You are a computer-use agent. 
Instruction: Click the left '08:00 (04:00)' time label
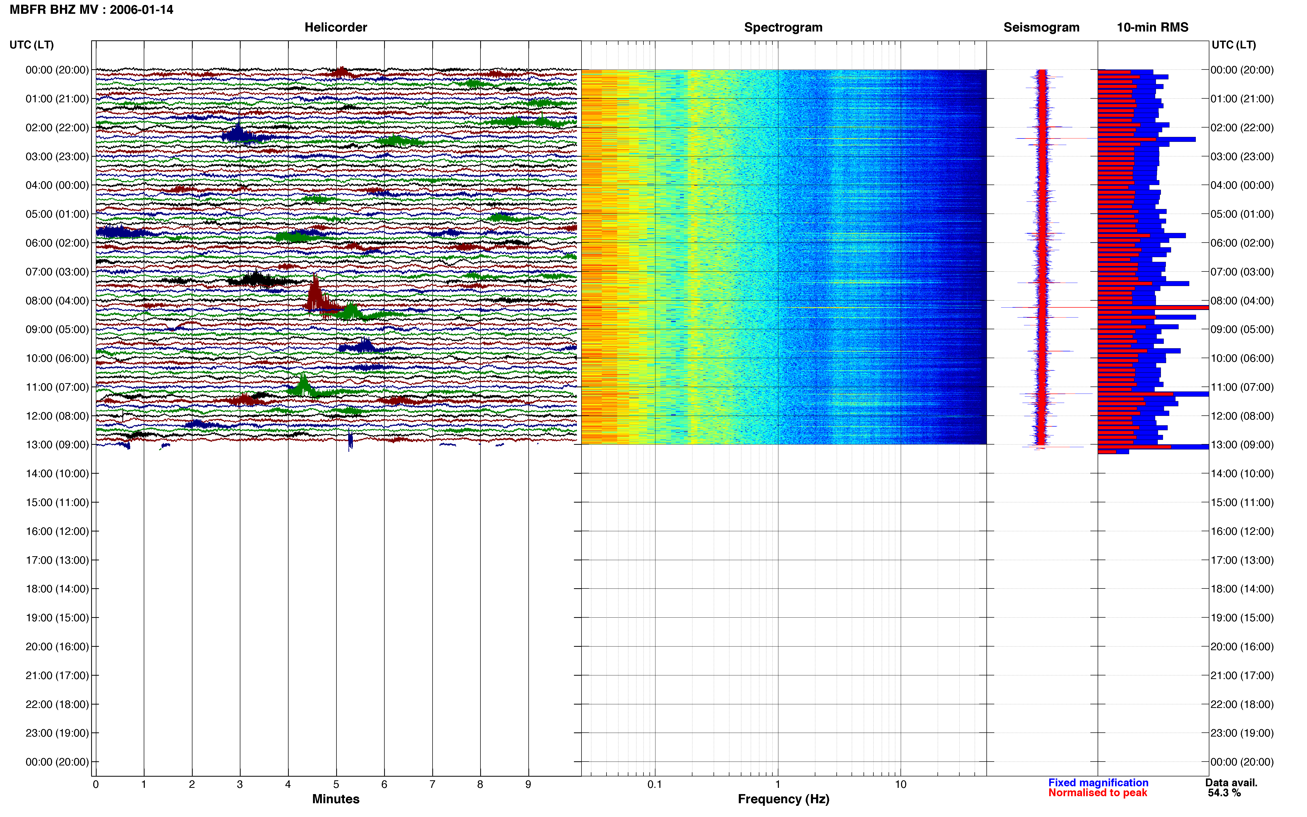57,300
